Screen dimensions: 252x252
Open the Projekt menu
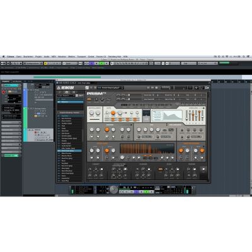[38, 57]
